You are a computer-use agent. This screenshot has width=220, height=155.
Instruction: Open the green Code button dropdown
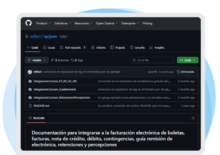188,60
